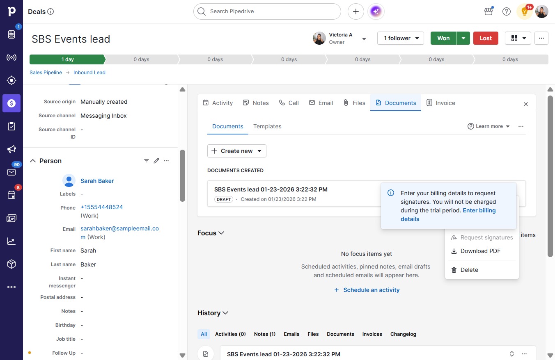Click the quick add plus button
This screenshot has width=555, height=360.
click(x=356, y=11)
